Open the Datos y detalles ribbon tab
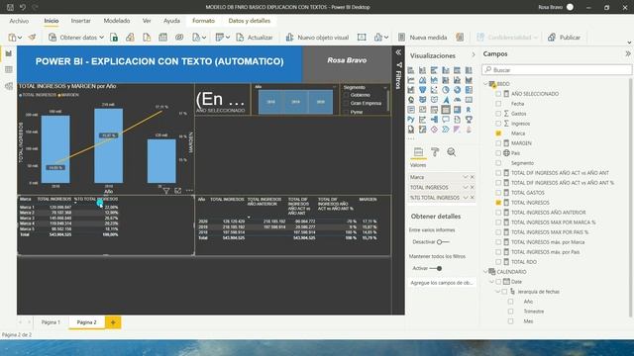Image resolution: width=634 pixels, height=356 pixels. pyautogui.click(x=250, y=21)
